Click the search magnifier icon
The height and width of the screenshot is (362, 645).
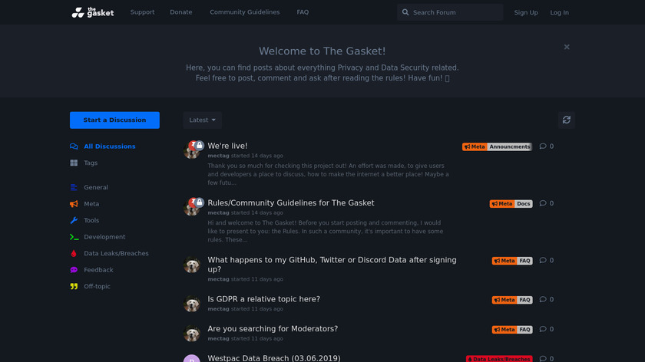pyautogui.click(x=405, y=12)
